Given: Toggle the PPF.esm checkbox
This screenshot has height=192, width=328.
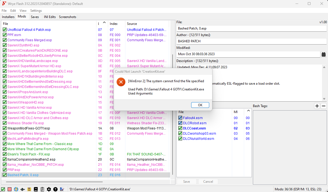Looking at the screenshot, I should coord(5,35).
